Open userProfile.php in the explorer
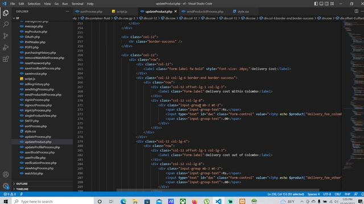Viewport: 364px width, 204px height. [35, 158]
